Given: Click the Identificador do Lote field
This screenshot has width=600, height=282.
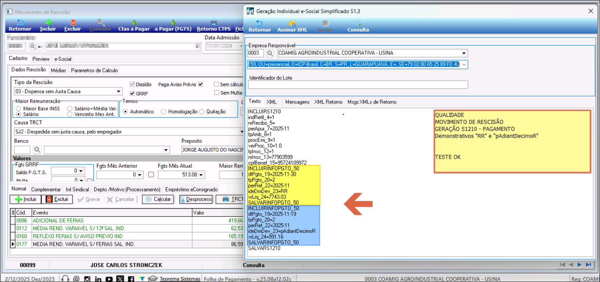Looking at the screenshot, I should tap(358, 85).
